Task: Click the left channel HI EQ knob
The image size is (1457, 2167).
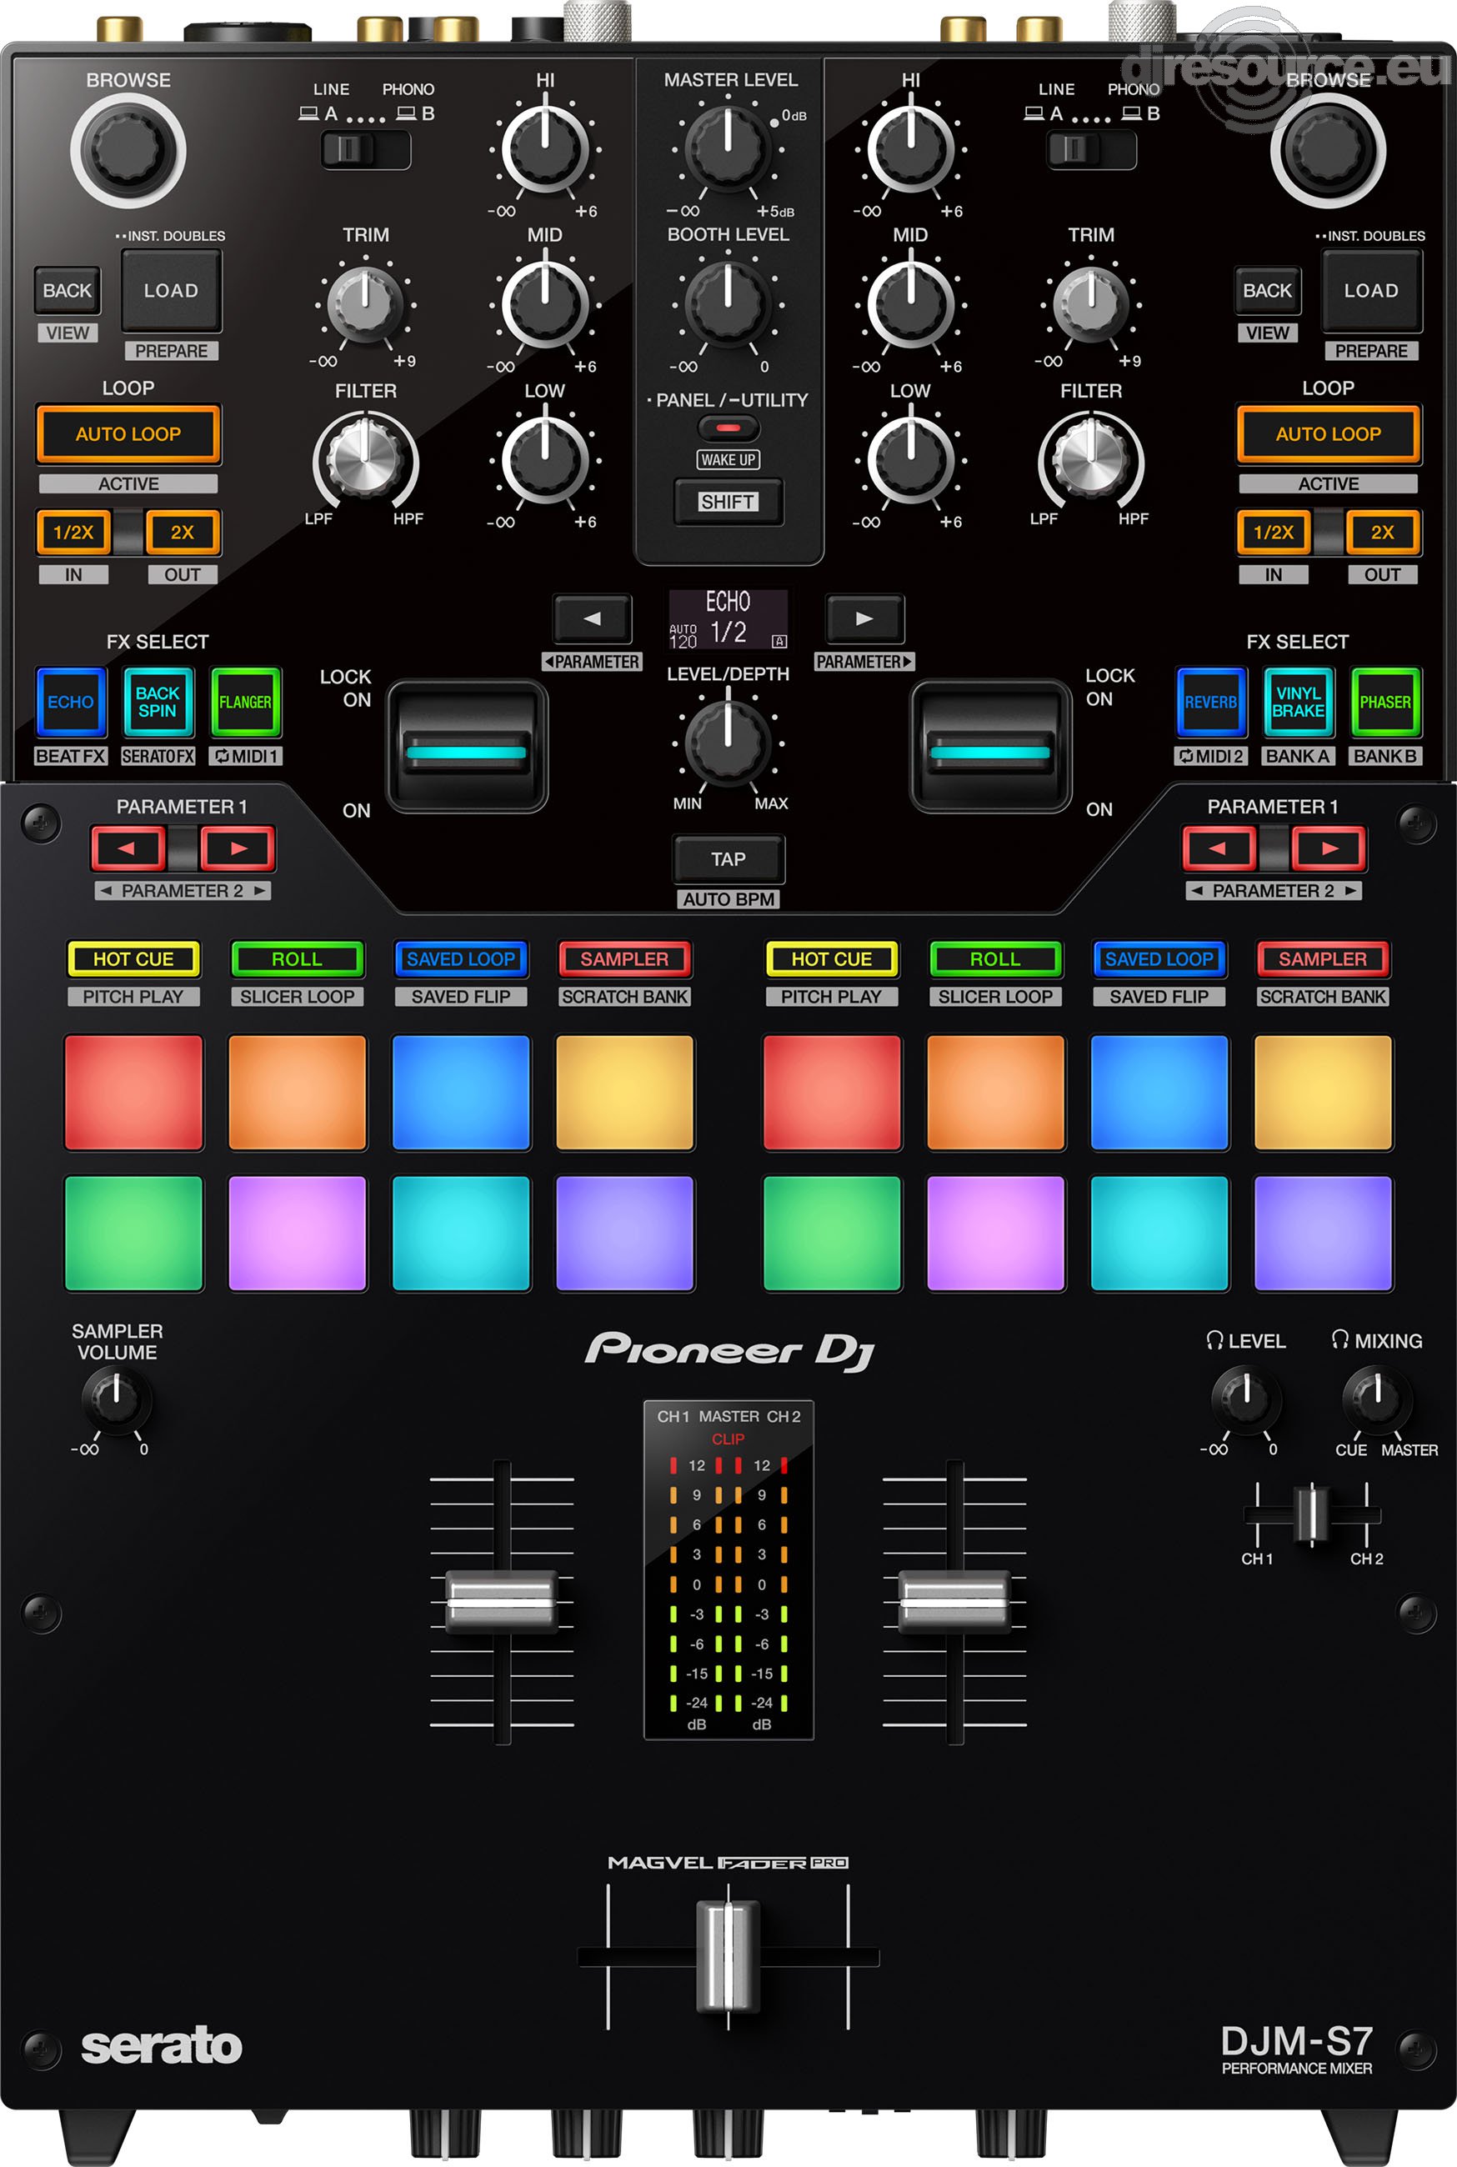Action: tap(545, 148)
